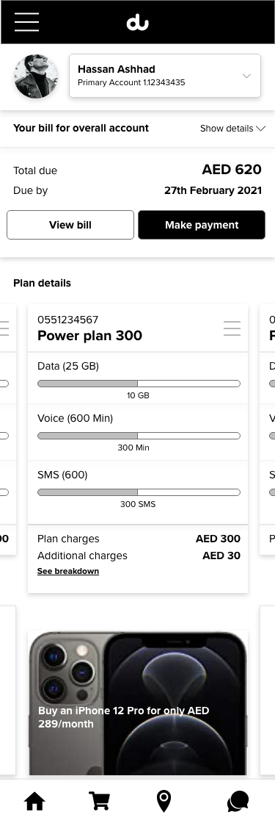Expand the Hassan Ashhad account dropdown
Screen dimensions: 275x823
click(x=165, y=76)
